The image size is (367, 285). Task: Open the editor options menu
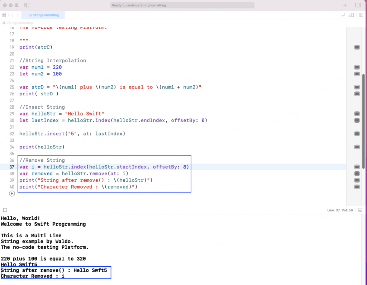[352, 15]
